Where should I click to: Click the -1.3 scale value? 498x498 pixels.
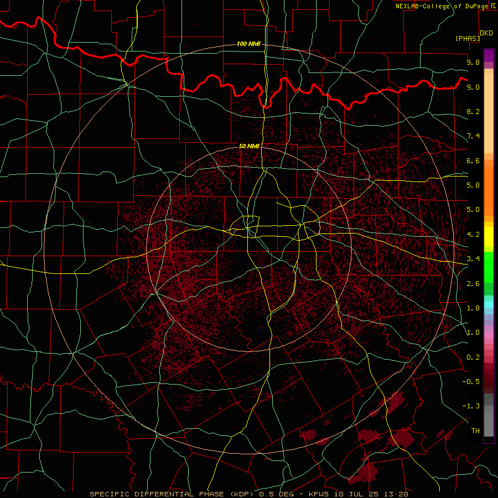(x=471, y=406)
